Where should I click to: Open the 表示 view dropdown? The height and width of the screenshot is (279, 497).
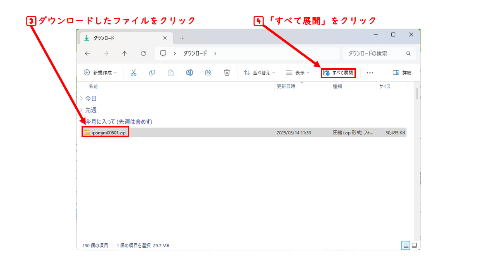[x=298, y=72]
